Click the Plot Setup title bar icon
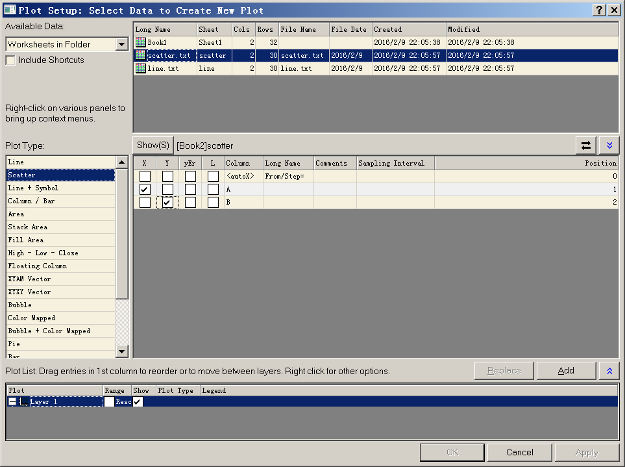 coord(10,10)
